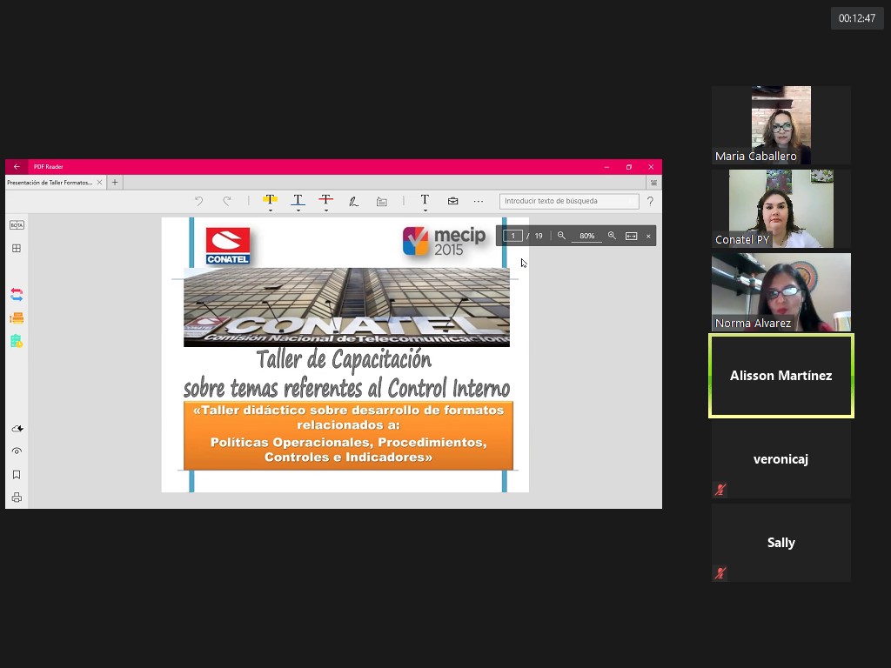Restore down the PDF Reader window
This screenshot has height=668, width=891.
tap(629, 167)
